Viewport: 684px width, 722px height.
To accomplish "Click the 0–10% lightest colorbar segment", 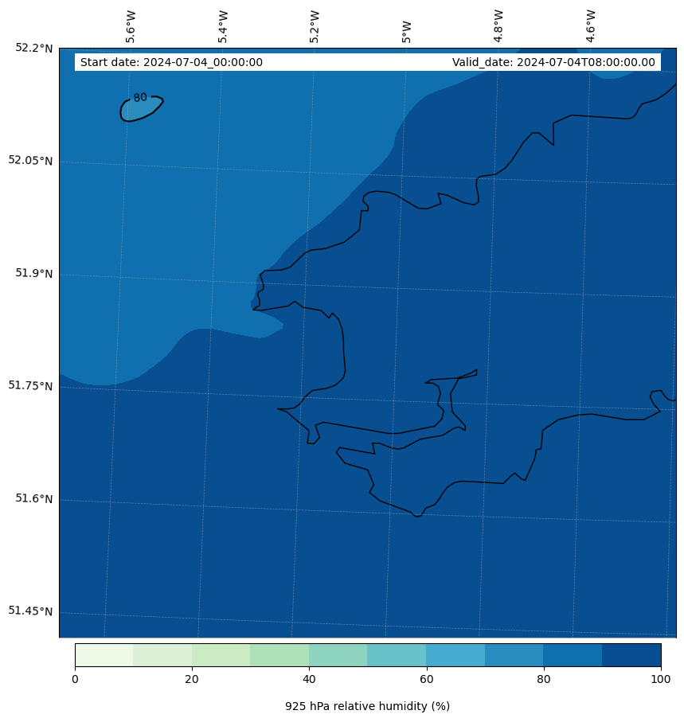I will 104,654.
